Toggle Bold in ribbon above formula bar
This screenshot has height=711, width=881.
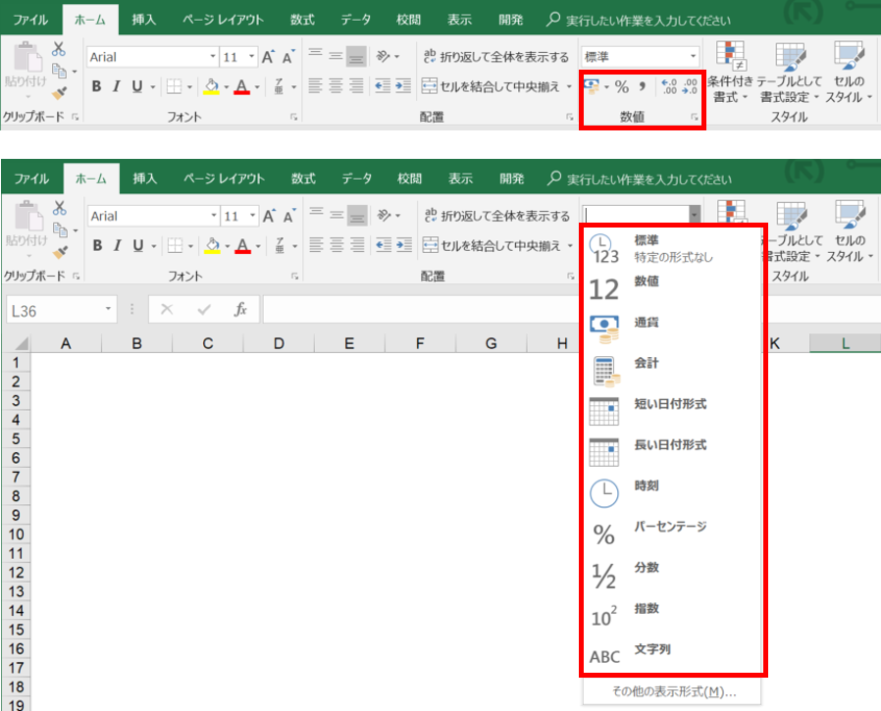pyautogui.click(x=97, y=245)
